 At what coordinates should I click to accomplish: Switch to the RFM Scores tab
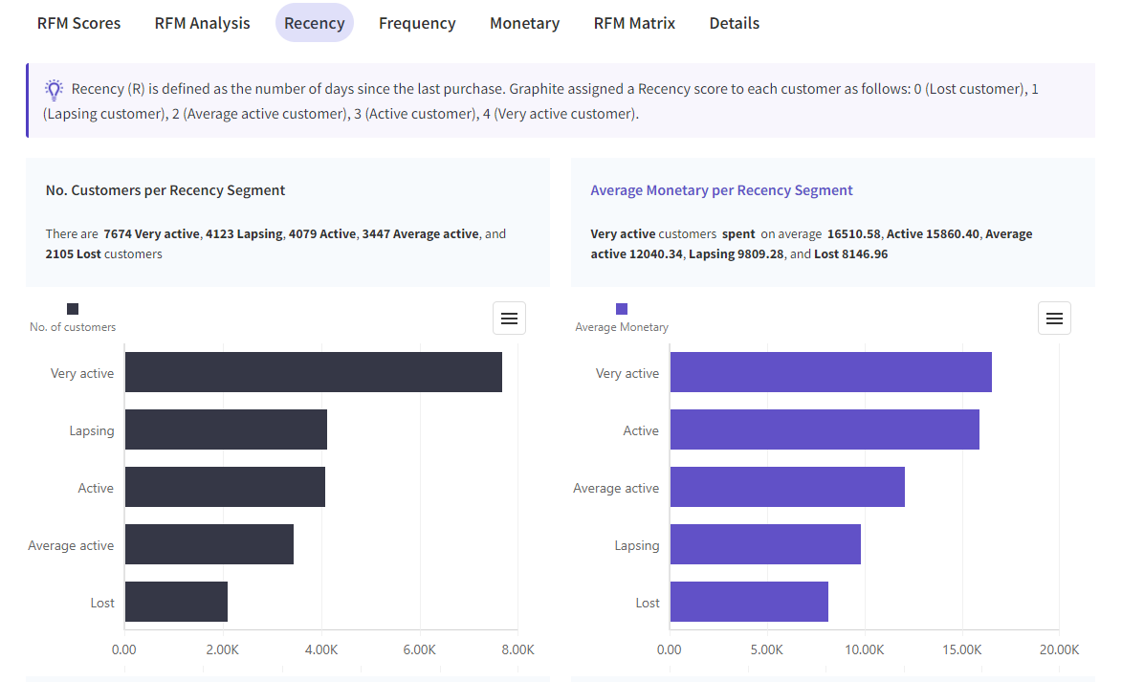pyautogui.click(x=79, y=23)
